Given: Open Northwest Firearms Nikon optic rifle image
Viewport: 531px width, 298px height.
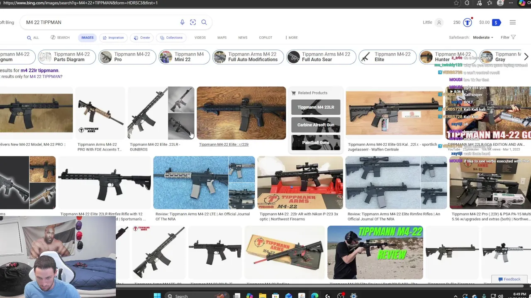Looking at the screenshot, I should click(300, 183).
